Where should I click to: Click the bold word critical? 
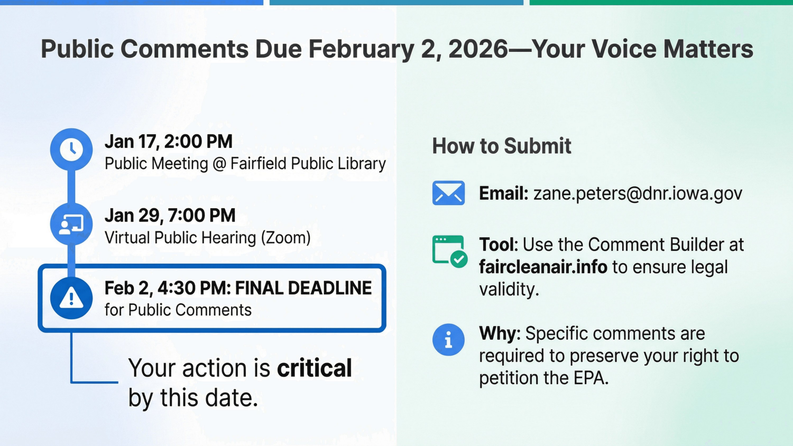click(315, 368)
